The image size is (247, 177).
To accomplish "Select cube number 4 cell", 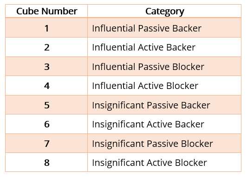I will pyautogui.click(x=46, y=86).
